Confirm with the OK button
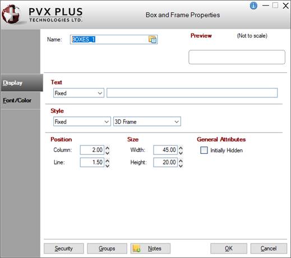Viewport: 291px width, 258px height. (x=229, y=248)
